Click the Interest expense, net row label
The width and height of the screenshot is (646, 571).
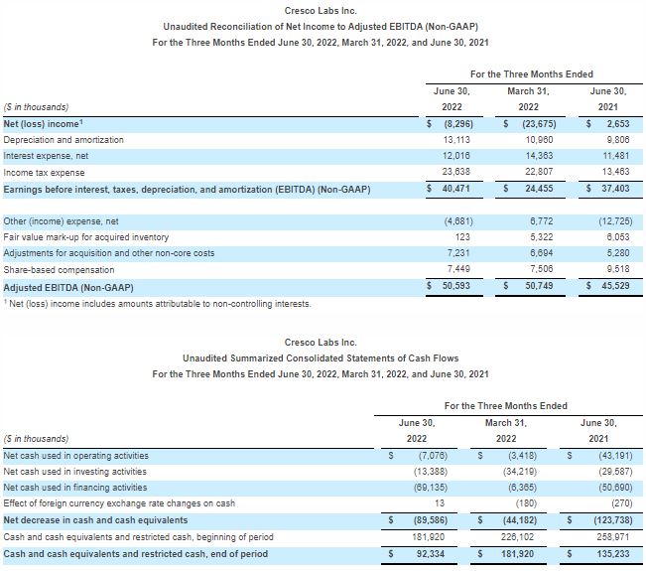[x=47, y=156]
